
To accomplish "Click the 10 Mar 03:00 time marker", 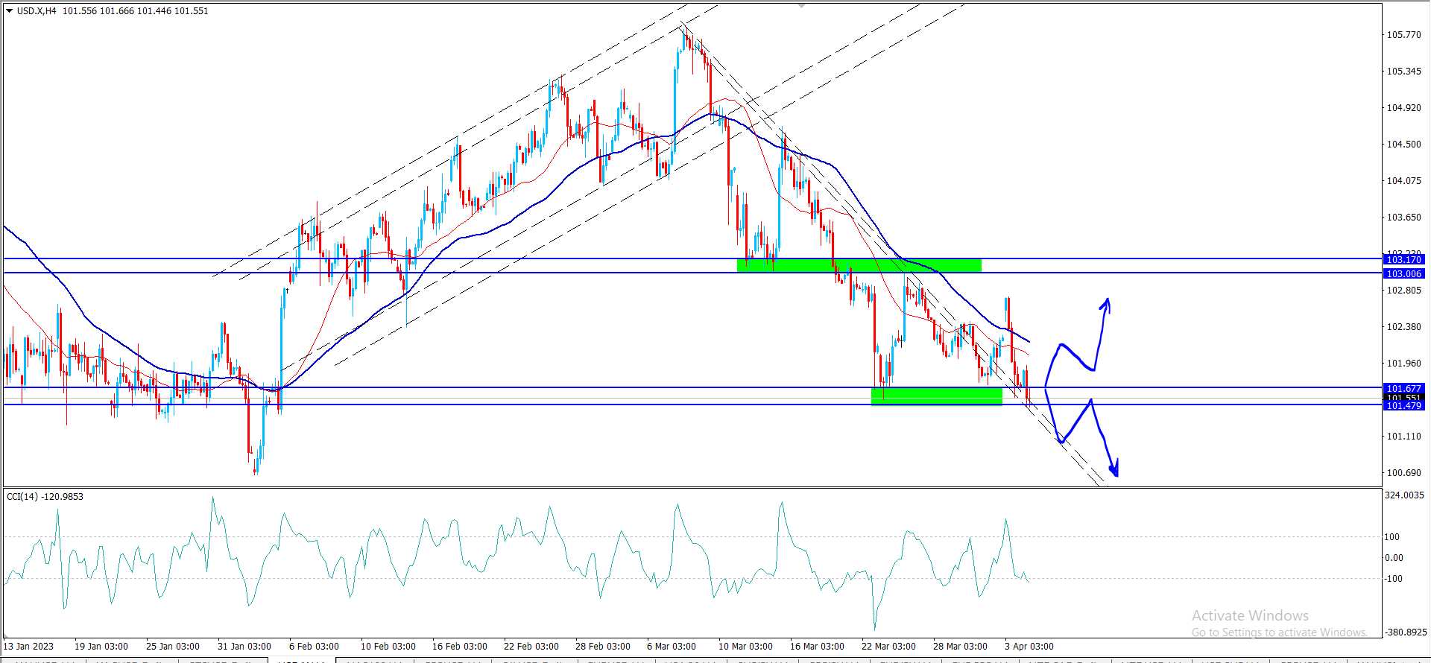I will coord(745,647).
